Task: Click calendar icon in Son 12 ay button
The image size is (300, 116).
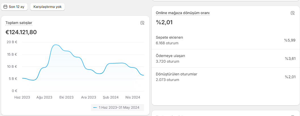Action: [5, 7]
